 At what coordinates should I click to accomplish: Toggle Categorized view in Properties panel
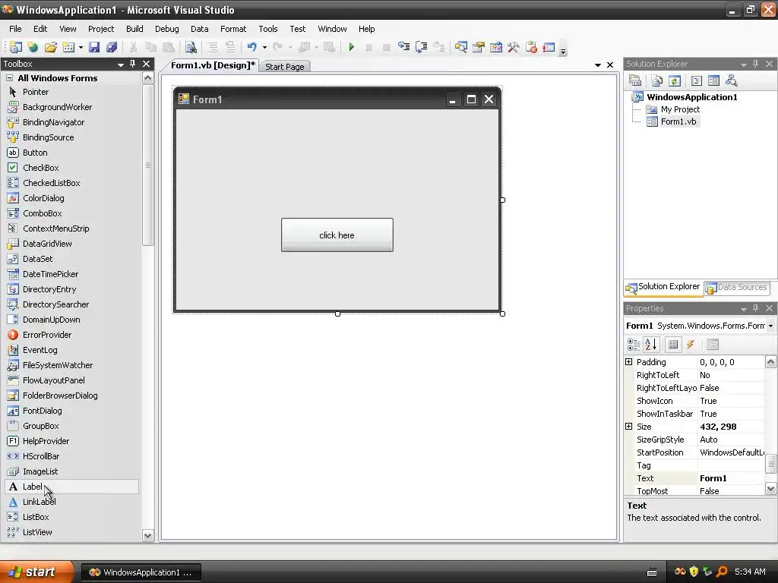coord(634,344)
